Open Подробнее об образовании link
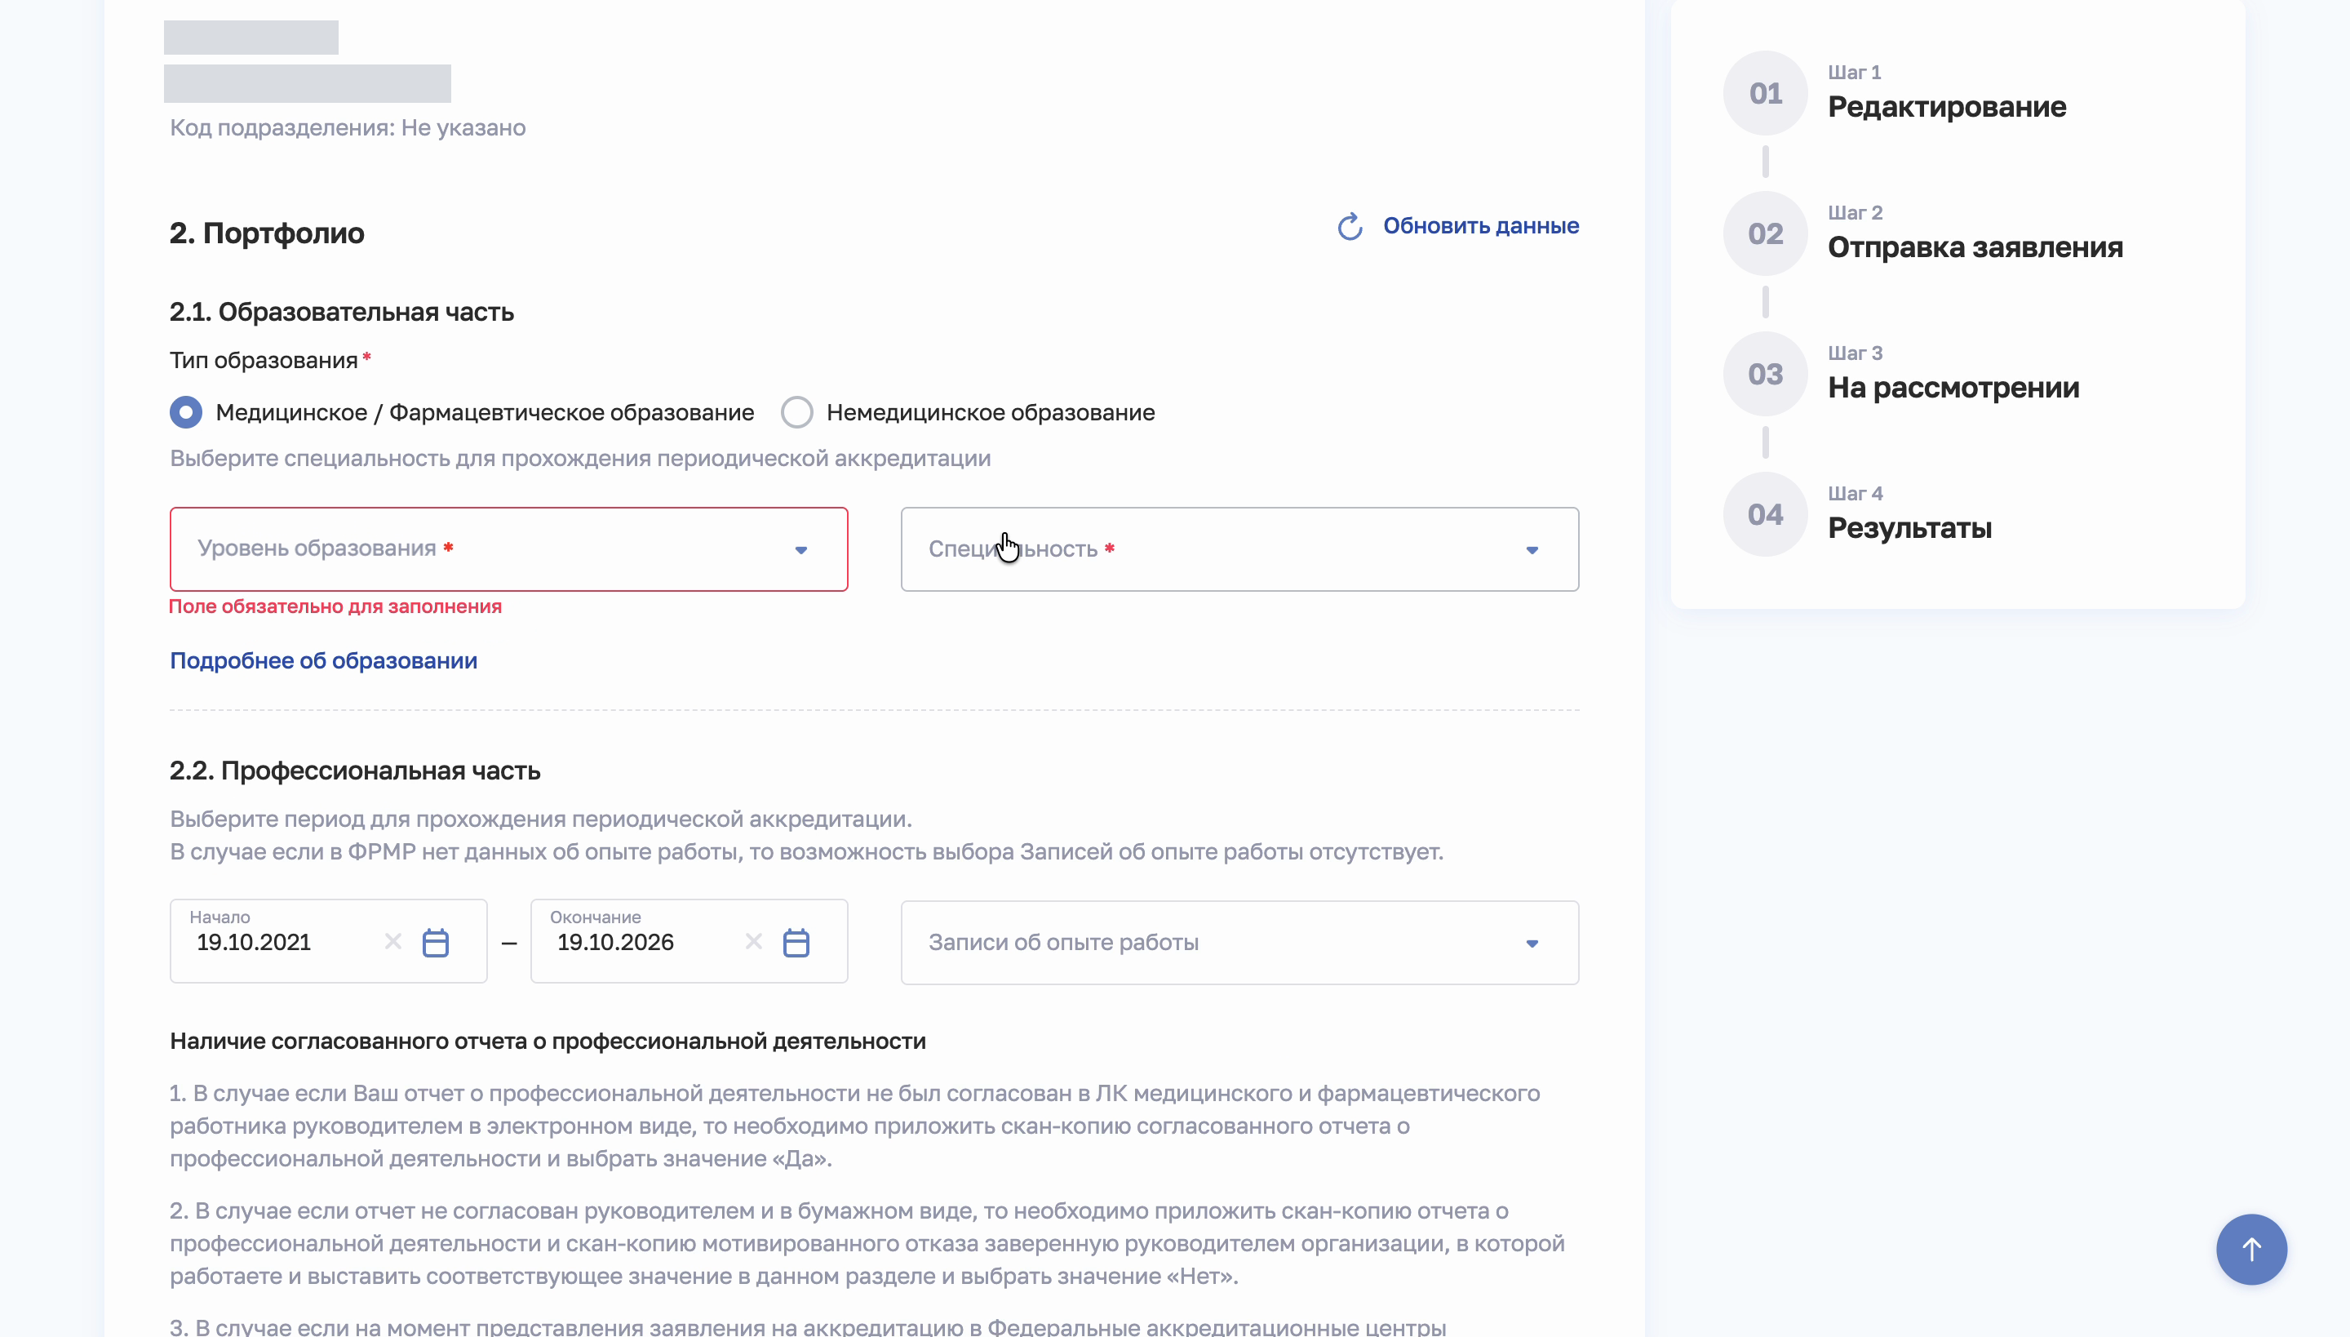This screenshot has height=1337, width=2350. point(323,660)
